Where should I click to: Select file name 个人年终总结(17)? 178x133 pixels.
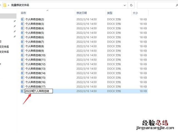(x=35, y=87)
